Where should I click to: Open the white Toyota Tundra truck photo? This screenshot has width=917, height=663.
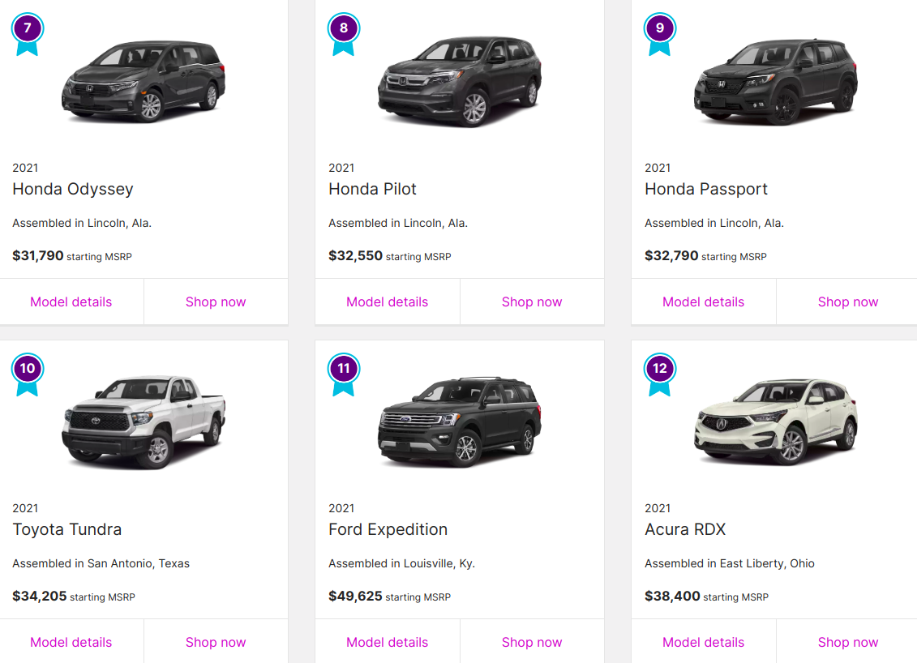point(144,421)
